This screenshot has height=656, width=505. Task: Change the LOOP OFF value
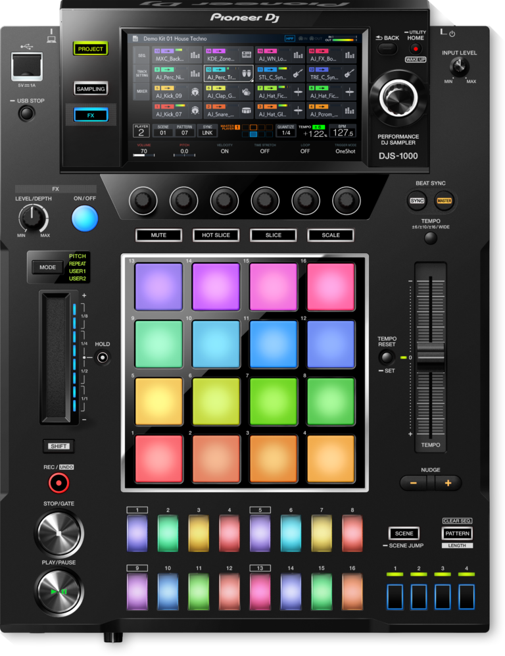point(305,151)
